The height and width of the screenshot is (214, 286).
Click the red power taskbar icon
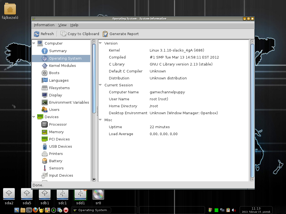[66, 210]
